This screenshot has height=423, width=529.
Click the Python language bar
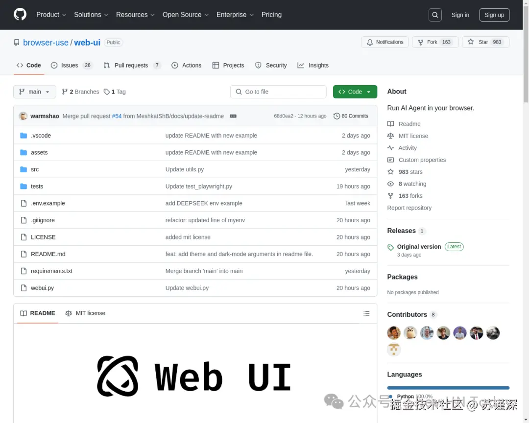(x=448, y=388)
